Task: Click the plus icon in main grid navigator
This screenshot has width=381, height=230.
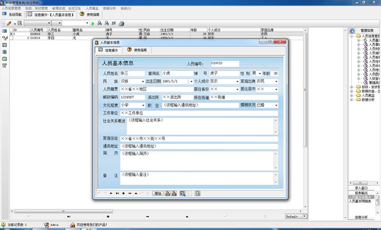Action: (x=108, y=217)
